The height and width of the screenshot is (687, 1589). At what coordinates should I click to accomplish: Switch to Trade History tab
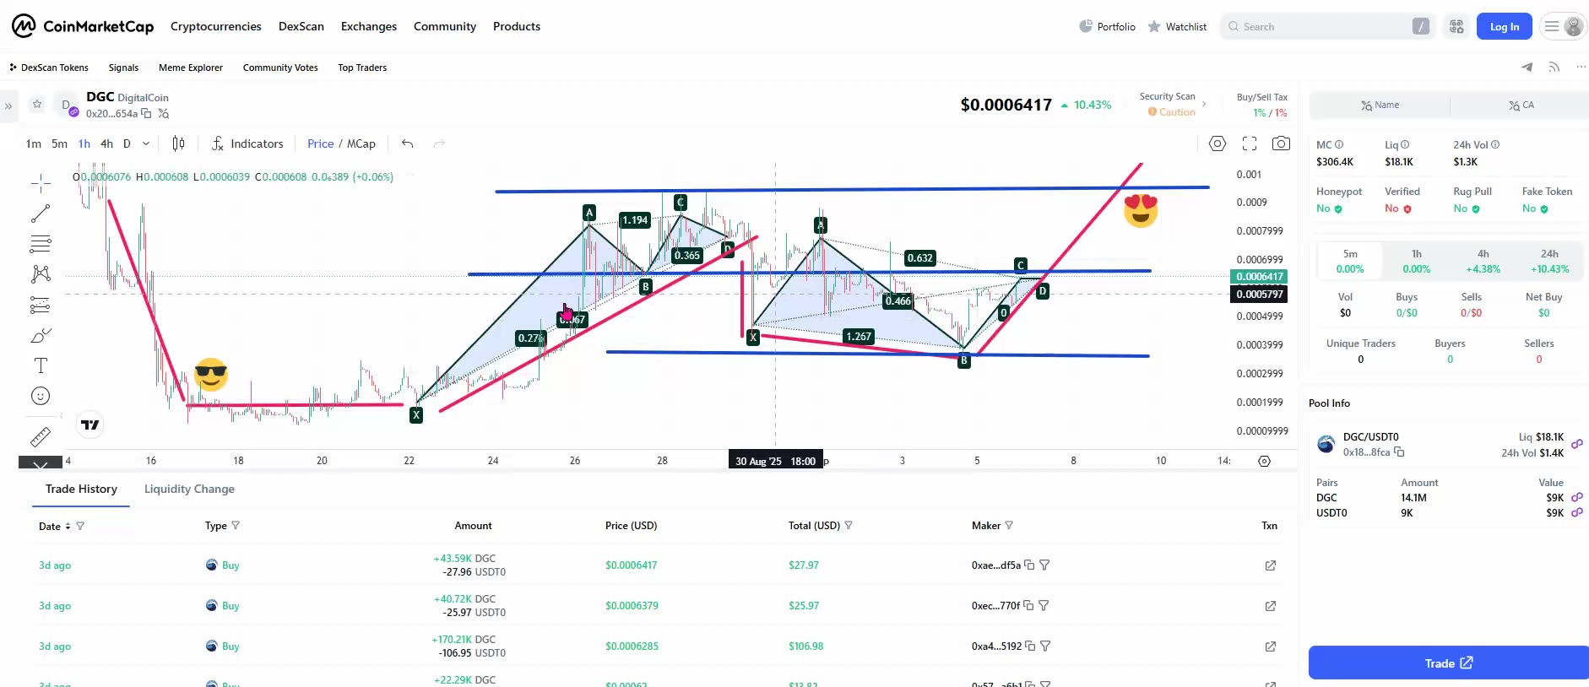[x=81, y=489]
